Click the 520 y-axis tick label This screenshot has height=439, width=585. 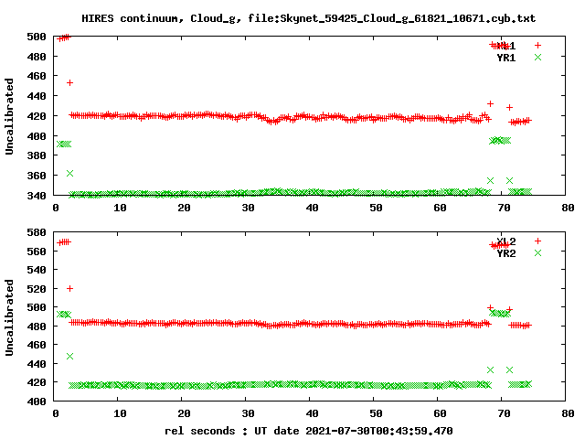pyautogui.click(x=37, y=289)
